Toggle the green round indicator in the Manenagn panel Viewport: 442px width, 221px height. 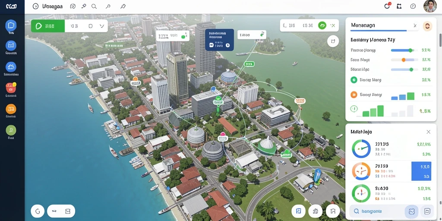pos(354,80)
